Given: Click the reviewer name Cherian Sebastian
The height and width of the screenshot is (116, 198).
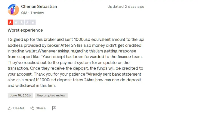Looking at the screenshot, I should (39, 6).
